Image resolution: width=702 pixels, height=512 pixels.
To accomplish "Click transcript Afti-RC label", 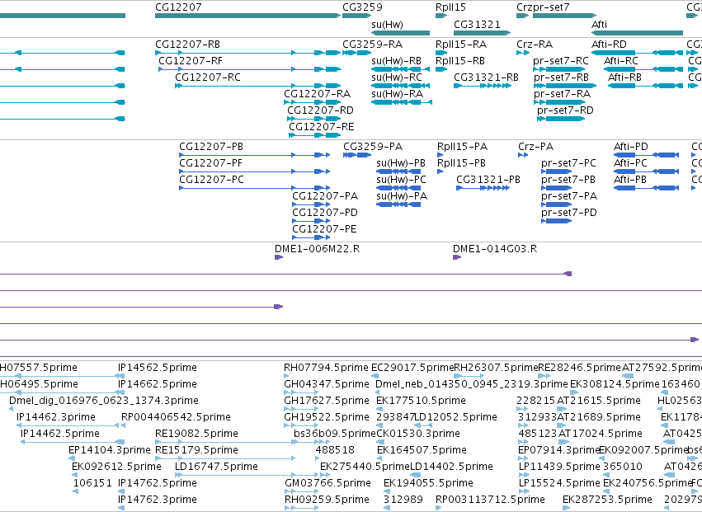I will (621, 61).
